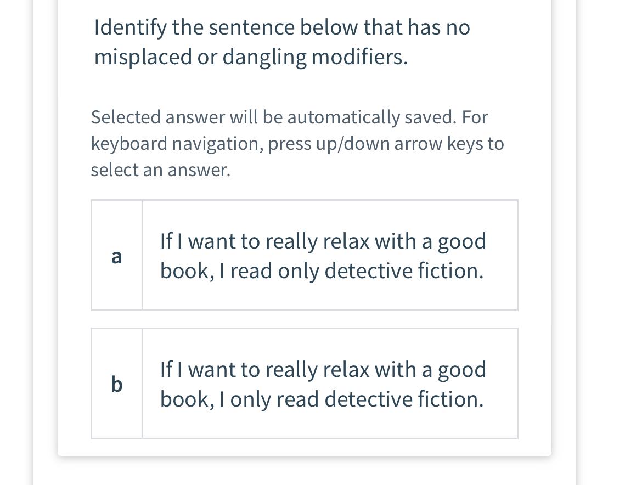Choose the sentence with 'I read only detective fiction'
Image resolution: width=642 pixels, height=485 pixels.
(x=322, y=255)
